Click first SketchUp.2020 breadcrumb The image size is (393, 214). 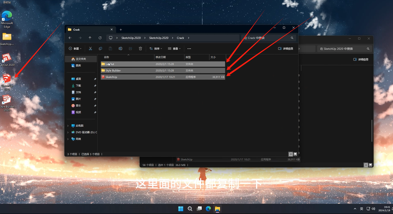pyautogui.click(x=131, y=38)
